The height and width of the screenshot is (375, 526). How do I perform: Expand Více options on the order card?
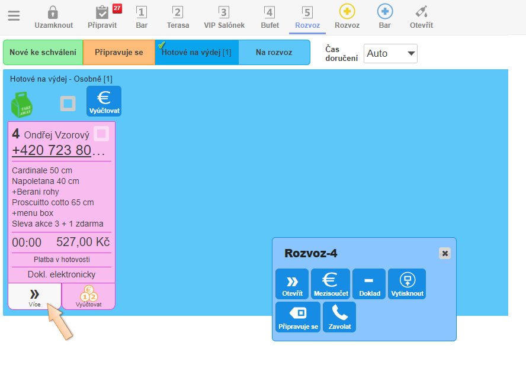pos(34,296)
